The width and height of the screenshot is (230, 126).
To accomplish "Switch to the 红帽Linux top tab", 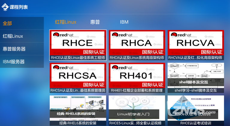I will click(x=66, y=22).
